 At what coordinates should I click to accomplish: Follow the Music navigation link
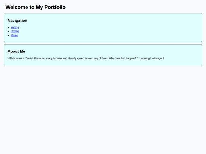click(x=14, y=35)
